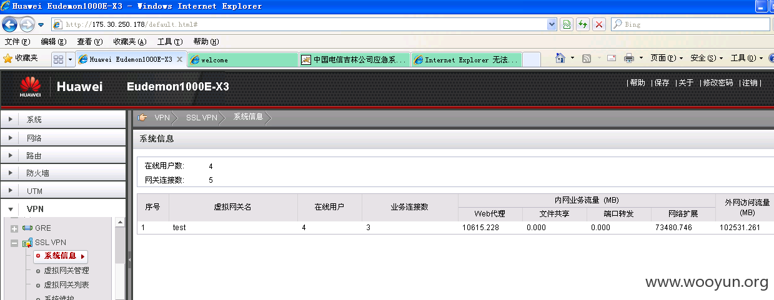The image size is (774, 300).
Task: Stop loading with the red X icon
Action: click(599, 24)
